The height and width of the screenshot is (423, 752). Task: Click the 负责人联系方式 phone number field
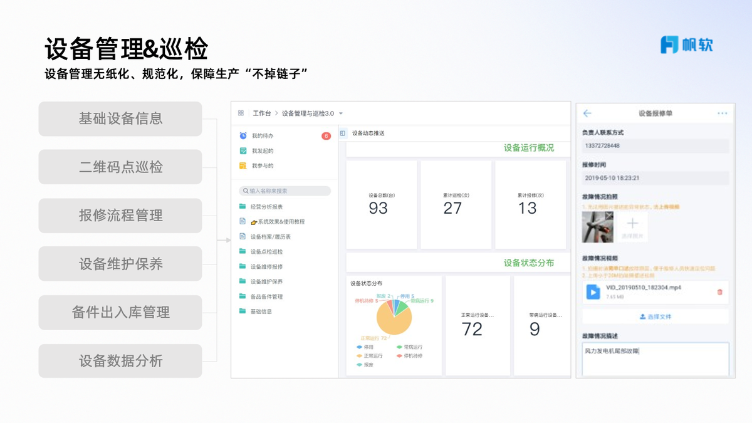(655, 146)
